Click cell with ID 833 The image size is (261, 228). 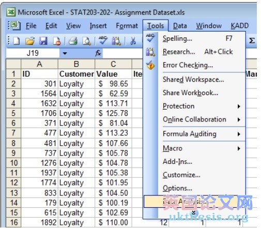coord(39,193)
